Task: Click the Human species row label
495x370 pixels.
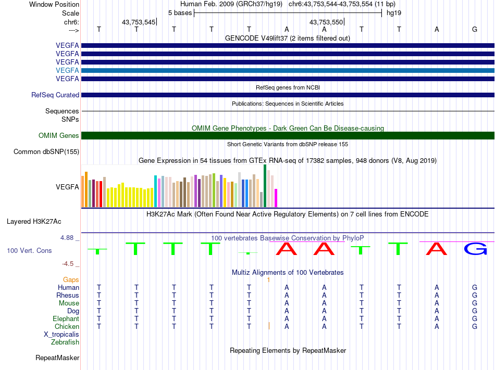Action: (x=68, y=287)
